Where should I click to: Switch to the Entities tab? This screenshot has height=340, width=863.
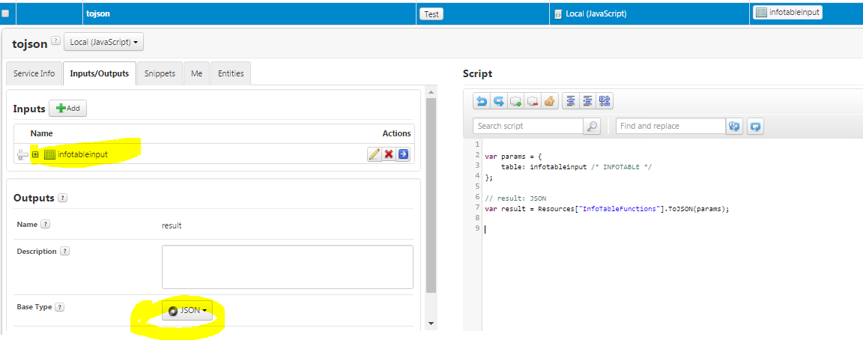[x=231, y=73]
